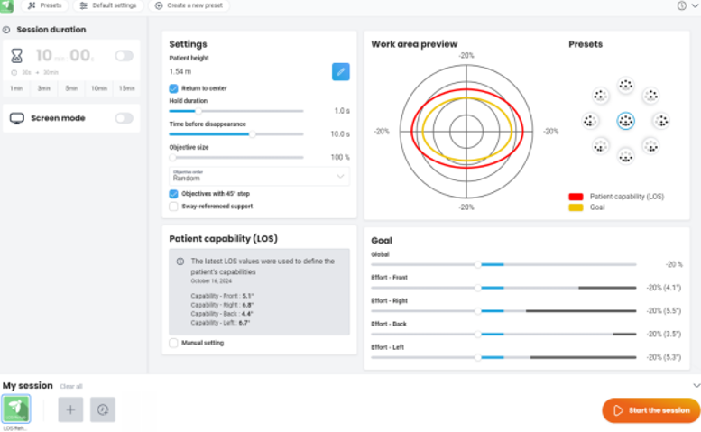Click the pencil icon to edit patient height
The image size is (701, 432).
(x=340, y=71)
